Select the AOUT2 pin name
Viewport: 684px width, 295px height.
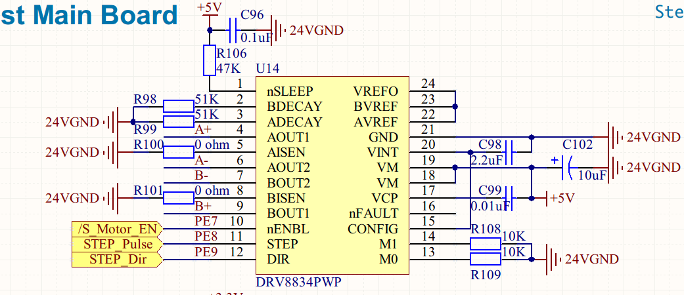tap(288, 168)
